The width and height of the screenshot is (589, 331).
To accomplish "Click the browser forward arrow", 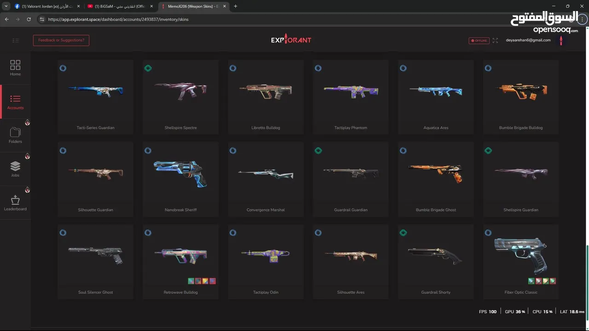I will point(17,19).
